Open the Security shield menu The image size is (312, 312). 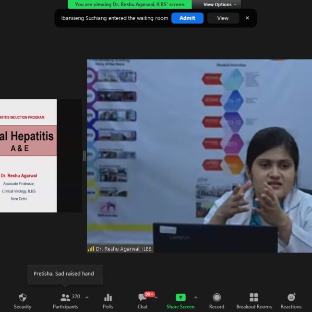coord(23,301)
